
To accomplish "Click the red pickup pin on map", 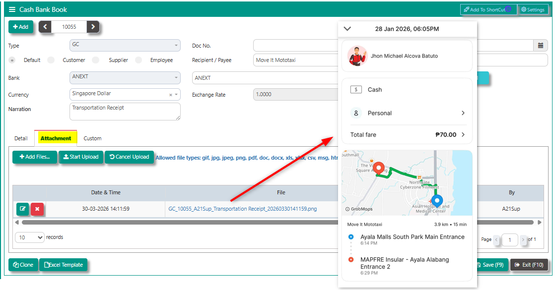I will pyautogui.click(x=379, y=168).
